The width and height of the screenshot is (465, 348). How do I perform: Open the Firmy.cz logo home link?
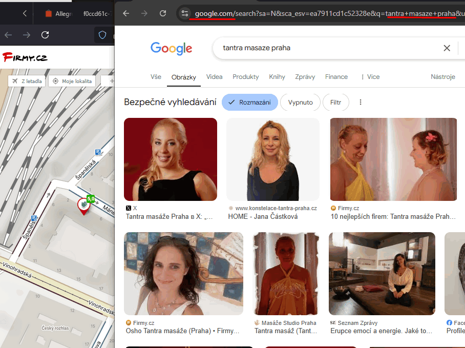(x=25, y=57)
